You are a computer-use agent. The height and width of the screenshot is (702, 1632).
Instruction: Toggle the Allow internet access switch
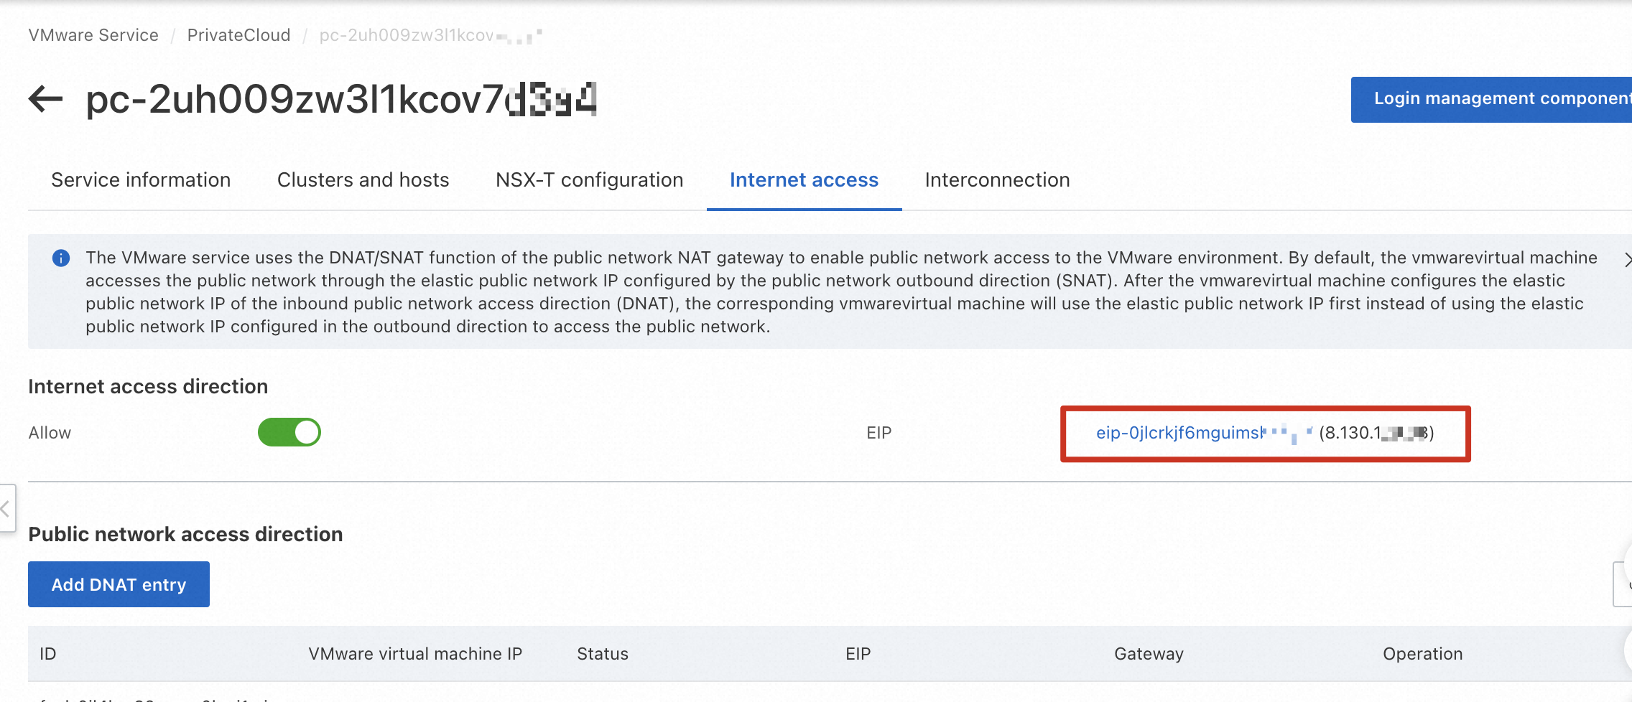pos(289,433)
